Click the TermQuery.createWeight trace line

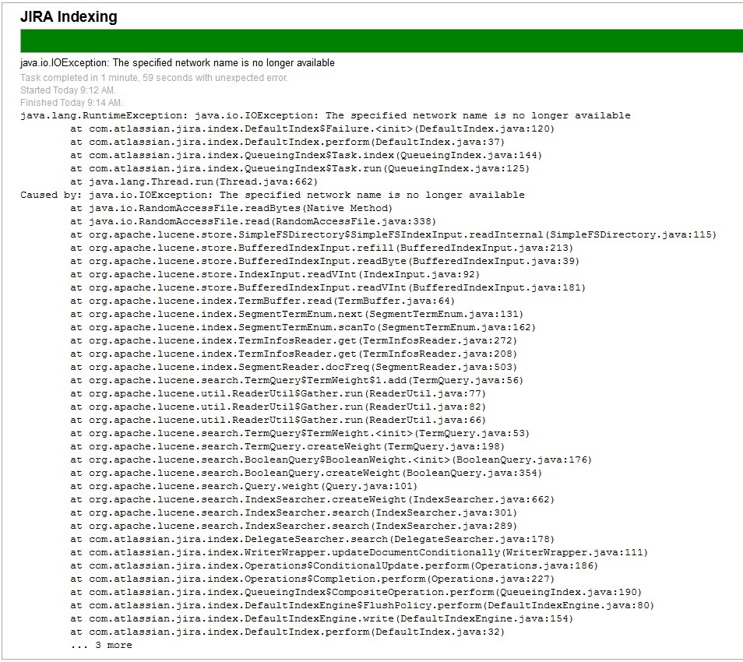(287, 447)
